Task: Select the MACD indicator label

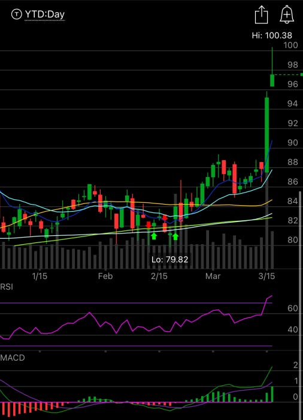Action: pyautogui.click(x=13, y=358)
